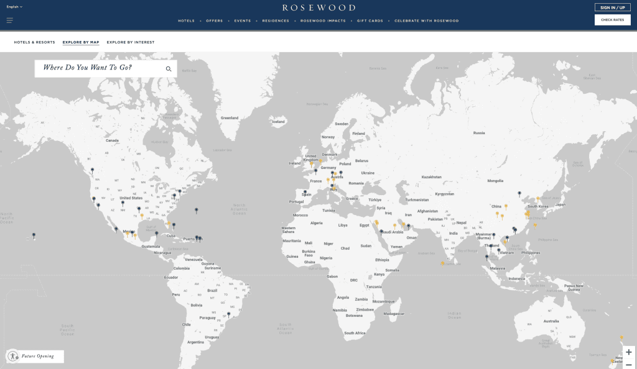Open the accessibility options icon
This screenshot has height=369, width=637.
click(x=13, y=357)
